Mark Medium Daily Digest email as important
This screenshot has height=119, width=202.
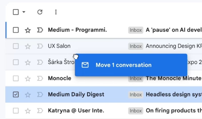pos(40,95)
